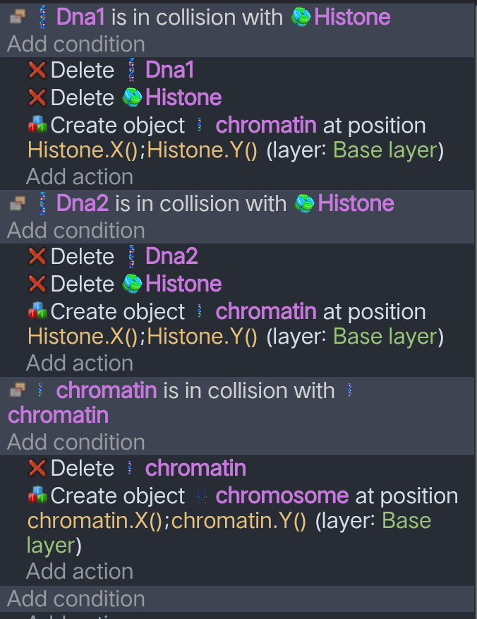Image resolution: width=477 pixels, height=619 pixels.
Task: Add action below the Dna1 event actions
Action: (x=80, y=176)
